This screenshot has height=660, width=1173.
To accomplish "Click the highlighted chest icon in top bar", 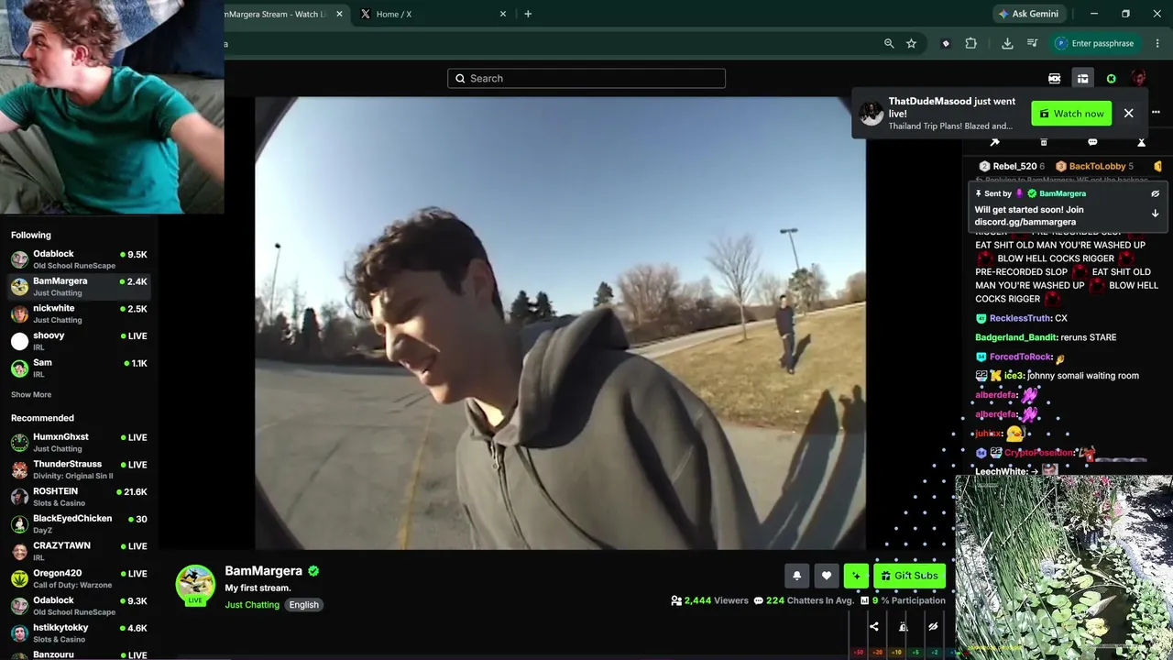I will [1082, 79].
